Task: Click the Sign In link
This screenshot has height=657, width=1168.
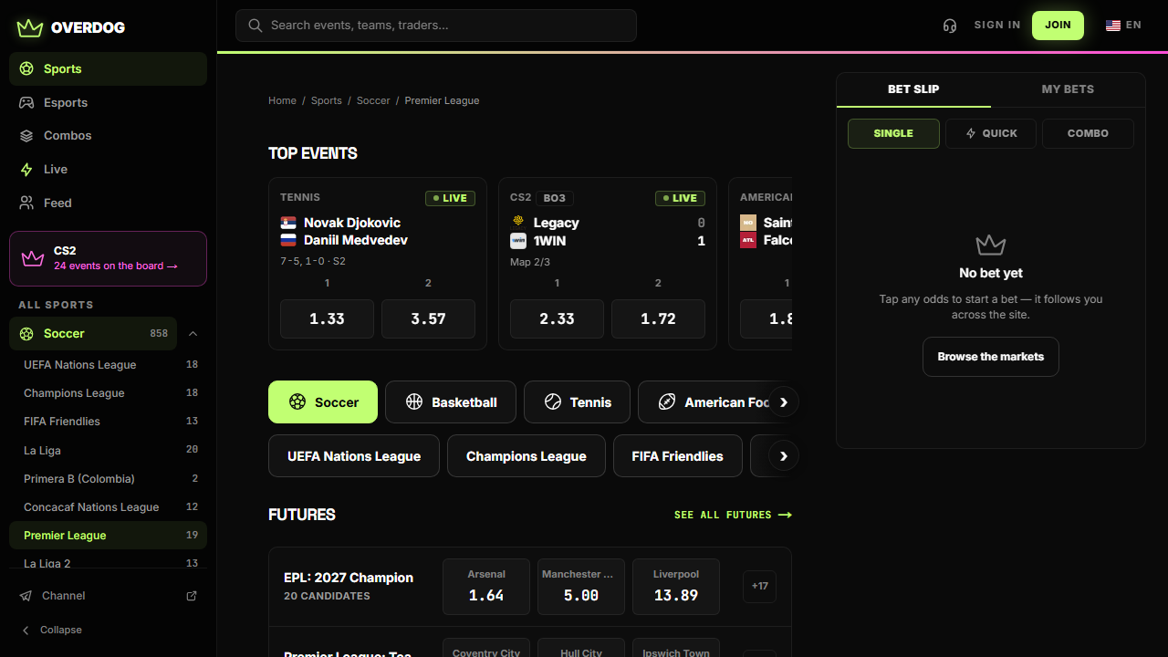Action: click(x=997, y=26)
